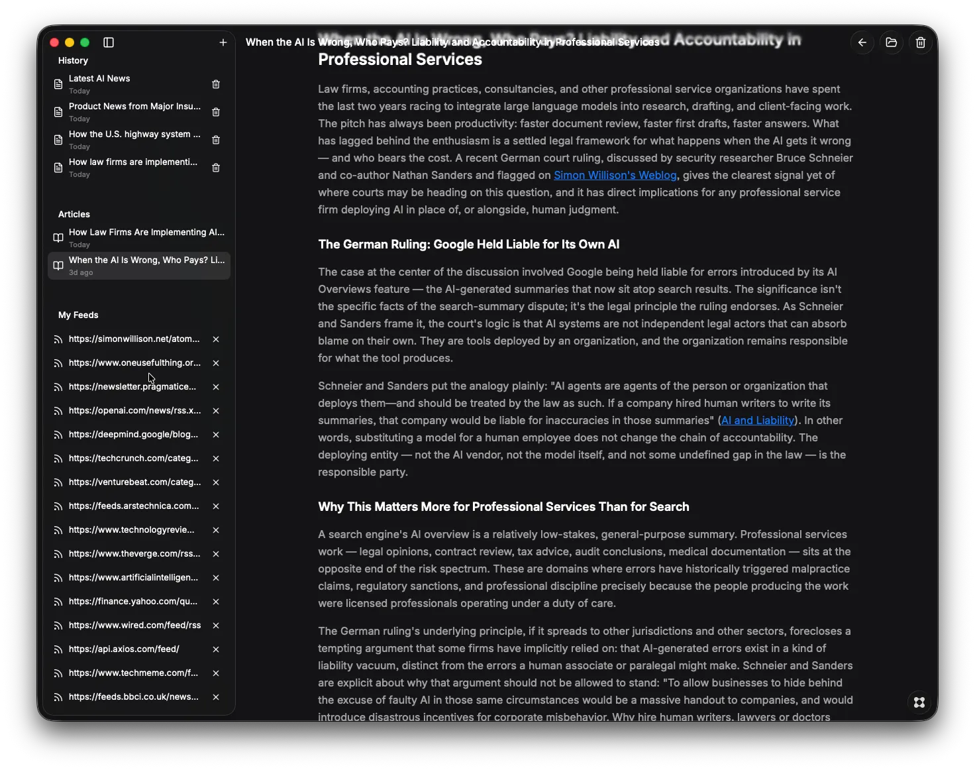This screenshot has width=975, height=770.
Task: Open How Law Firms Are Implementing AI article
Action: [139, 238]
